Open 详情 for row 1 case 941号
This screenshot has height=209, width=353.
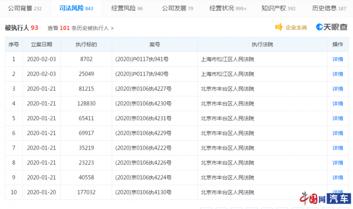pos(338,59)
